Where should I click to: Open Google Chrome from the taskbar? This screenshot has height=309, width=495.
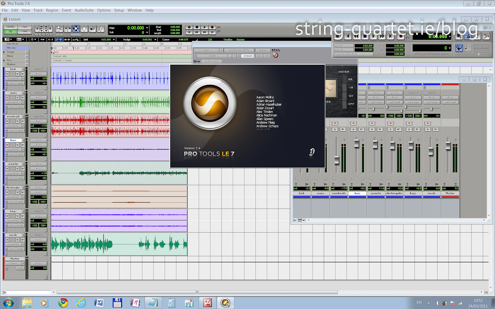[63, 303]
